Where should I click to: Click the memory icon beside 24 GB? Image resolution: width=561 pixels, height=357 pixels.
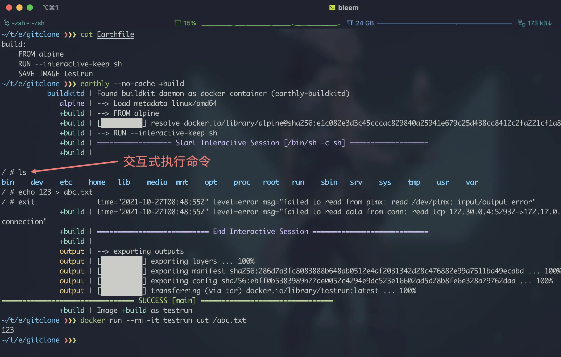click(350, 23)
